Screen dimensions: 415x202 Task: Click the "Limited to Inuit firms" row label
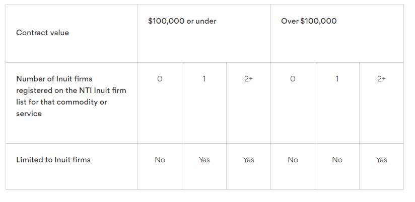[x=53, y=160]
